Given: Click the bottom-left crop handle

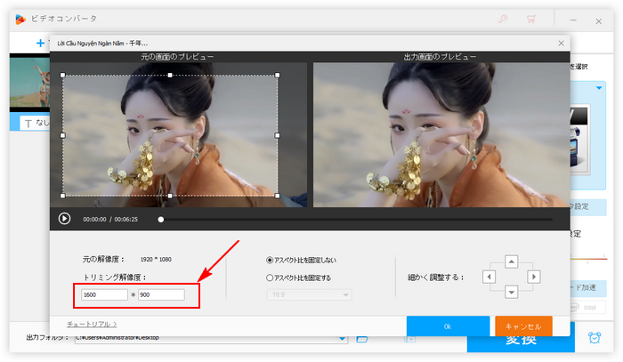Looking at the screenshot, I should tap(63, 196).
